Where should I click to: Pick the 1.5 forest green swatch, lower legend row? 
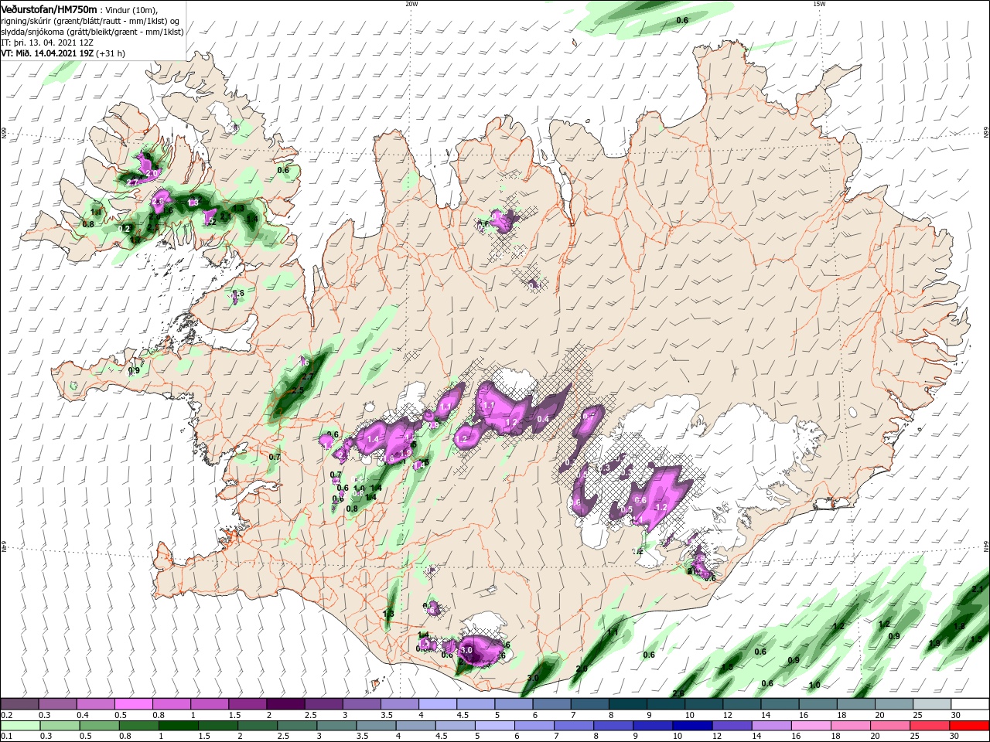tap(217, 726)
